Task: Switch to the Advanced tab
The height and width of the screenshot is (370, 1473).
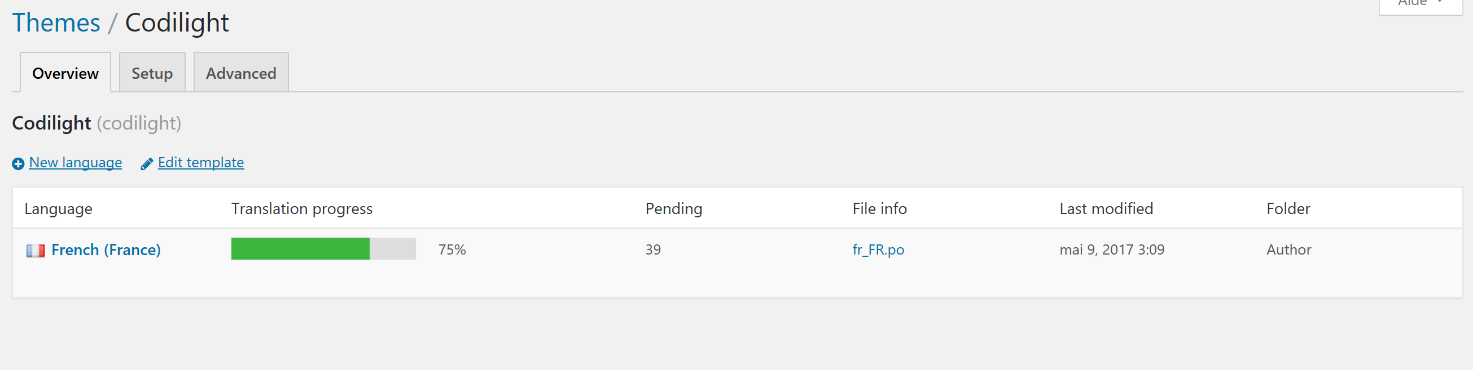Action: [241, 74]
